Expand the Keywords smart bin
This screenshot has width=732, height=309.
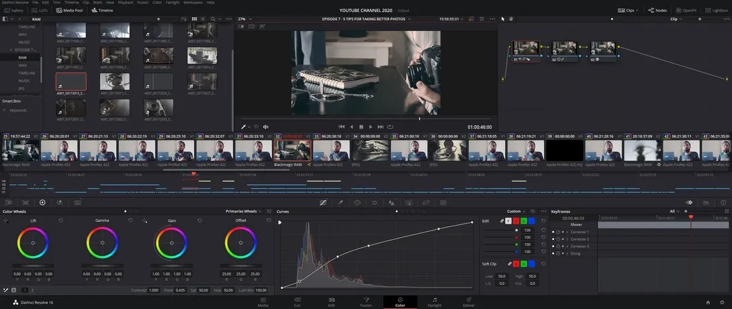[4, 110]
